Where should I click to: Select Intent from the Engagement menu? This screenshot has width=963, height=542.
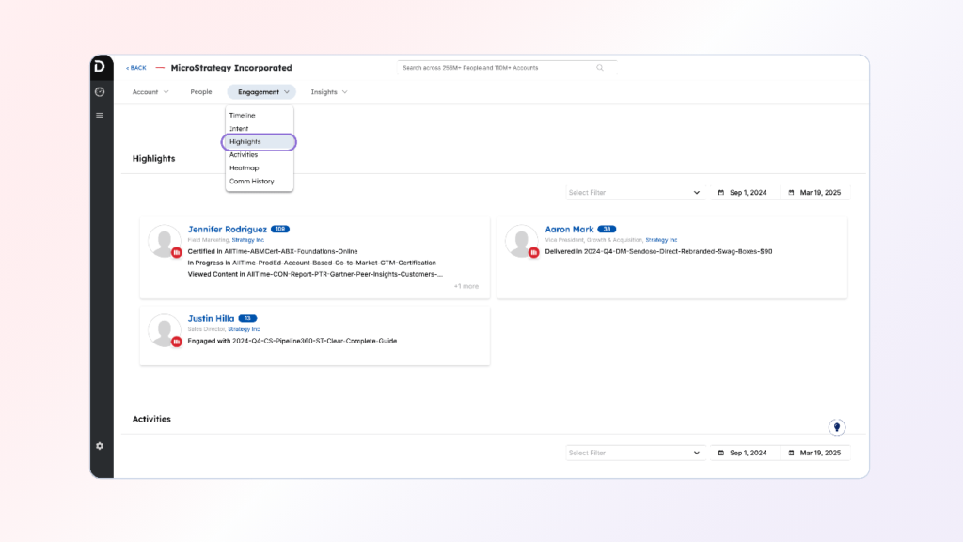(239, 128)
